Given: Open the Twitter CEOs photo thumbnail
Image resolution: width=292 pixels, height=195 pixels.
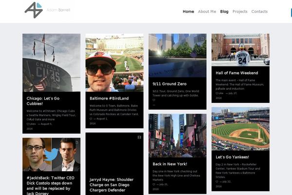Looking at the screenshot, I should (52, 155).
